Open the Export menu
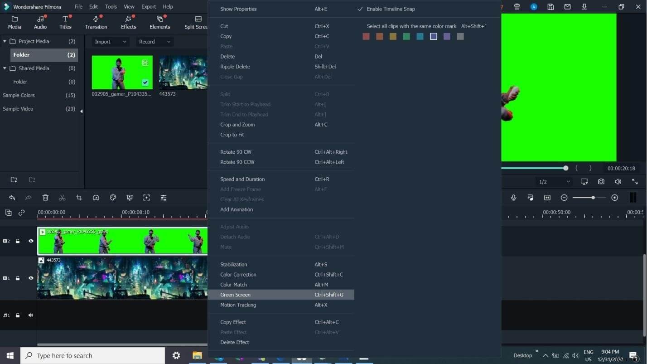The height and width of the screenshot is (364, 647). 149,6
